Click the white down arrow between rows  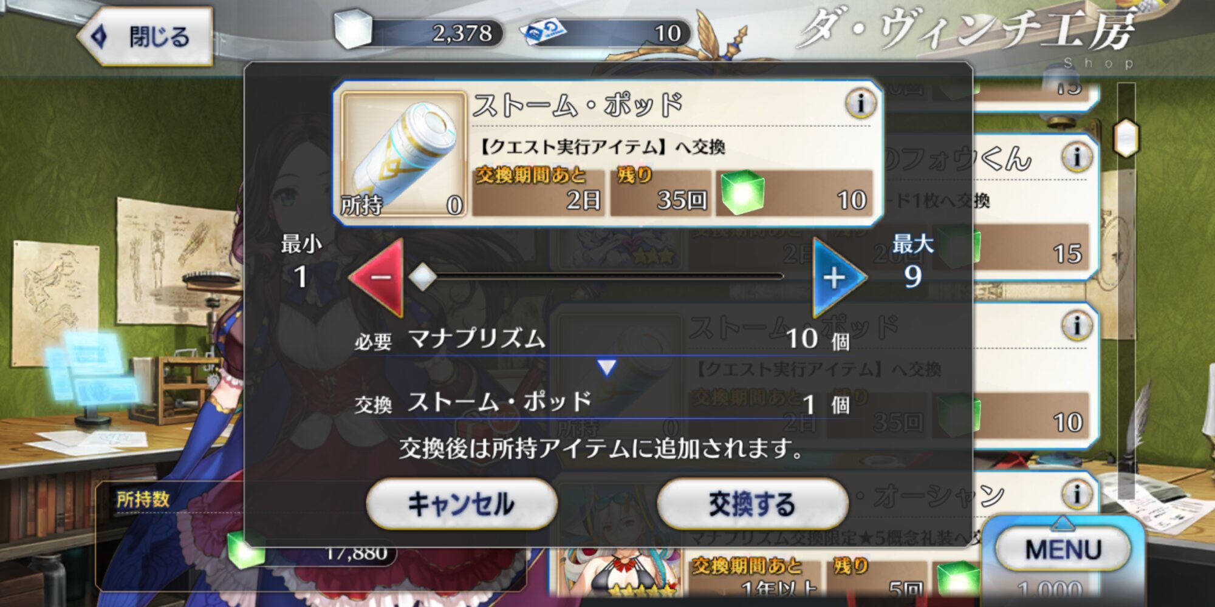606,367
